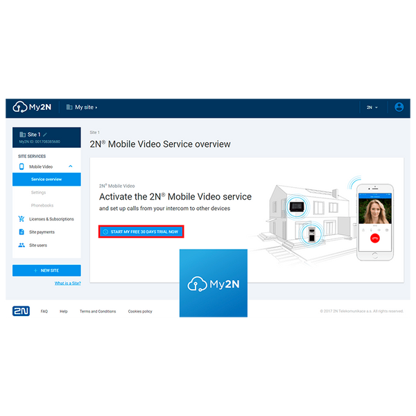Click the New Site button

46,270
